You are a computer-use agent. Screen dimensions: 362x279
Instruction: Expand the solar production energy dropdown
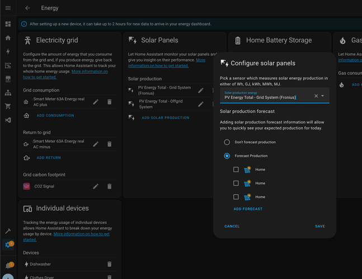(x=323, y=96)
